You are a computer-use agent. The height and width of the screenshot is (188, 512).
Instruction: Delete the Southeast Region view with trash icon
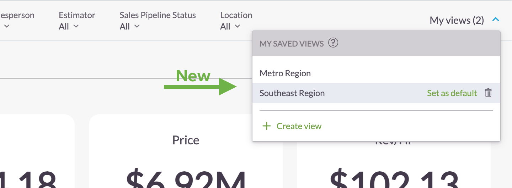(489, 93)
